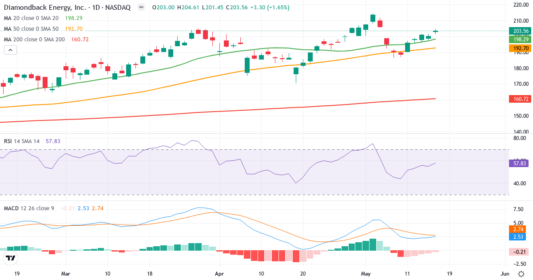Click the green 198.29 SMA price tag

[519, 40]
